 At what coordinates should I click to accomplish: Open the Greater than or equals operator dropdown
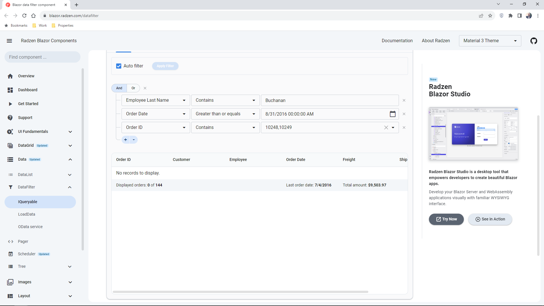point(225,114)
